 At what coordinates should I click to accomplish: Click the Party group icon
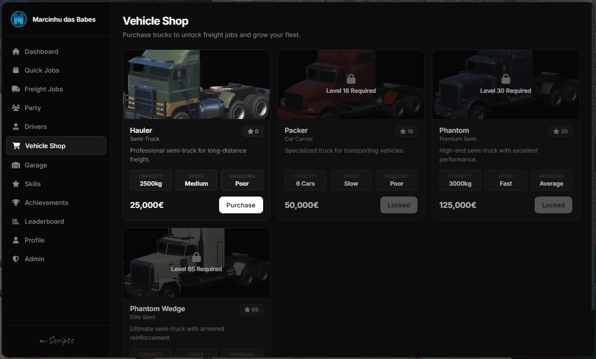click(x=16, y=108)
